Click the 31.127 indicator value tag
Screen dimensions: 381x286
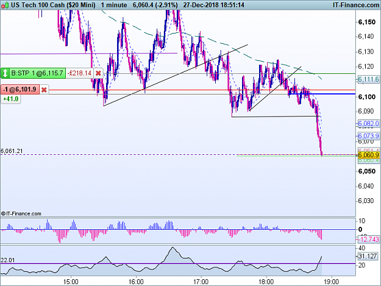(368, 256)
